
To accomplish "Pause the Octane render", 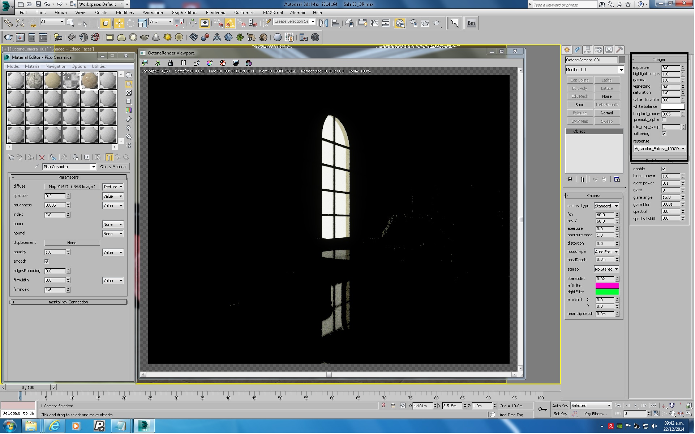I will (x=184, y=63).
